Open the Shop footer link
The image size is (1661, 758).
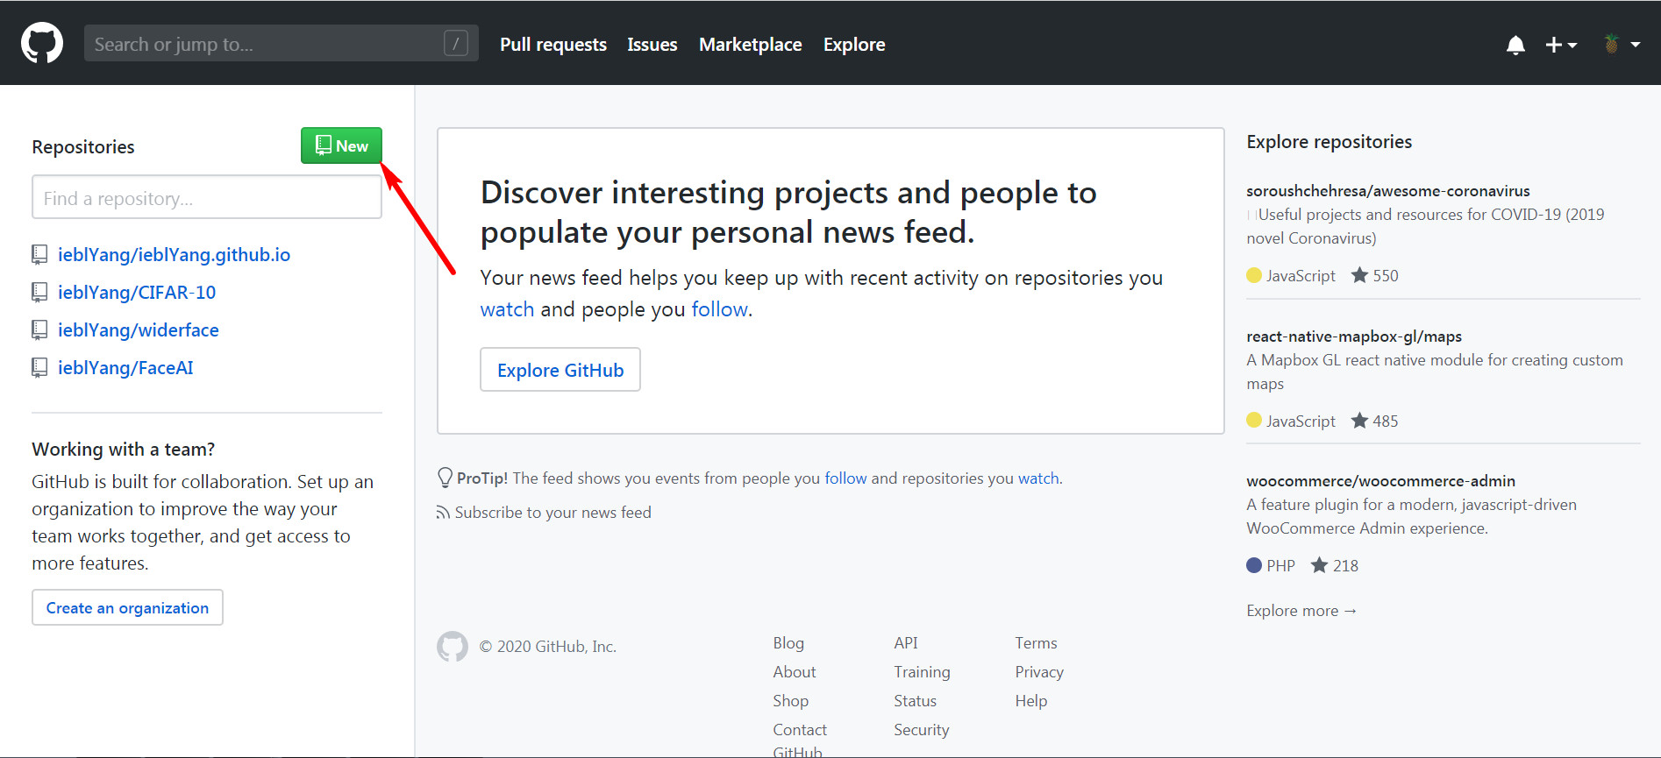[791, 701]
